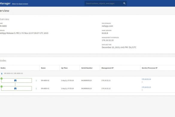Click the December 25, 2019 date and time
This screenshot has height=117, width=175.
click(119, 47)
